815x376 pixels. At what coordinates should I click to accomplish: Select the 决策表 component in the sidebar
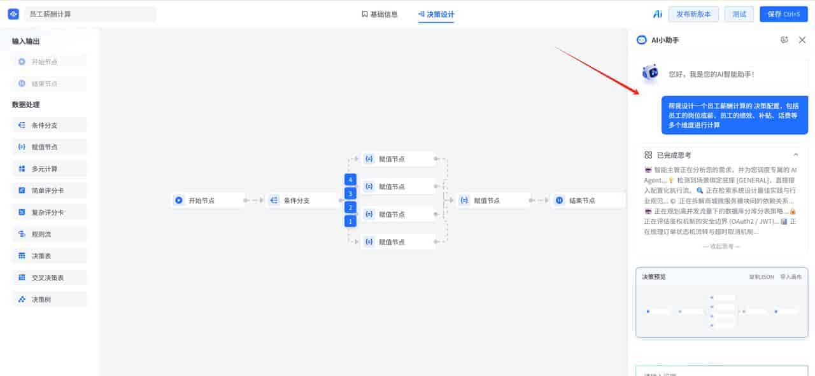point(50,256)
